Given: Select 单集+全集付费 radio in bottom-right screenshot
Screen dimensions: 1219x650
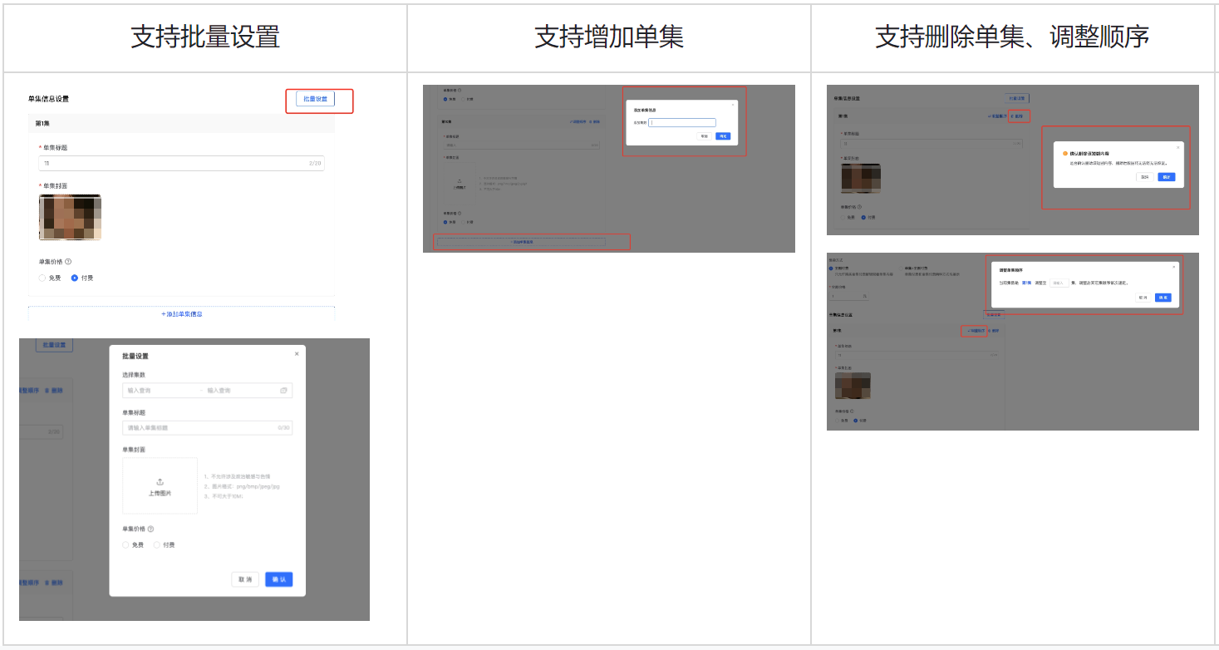Looking at the screenshot, I should coord(901,268).
